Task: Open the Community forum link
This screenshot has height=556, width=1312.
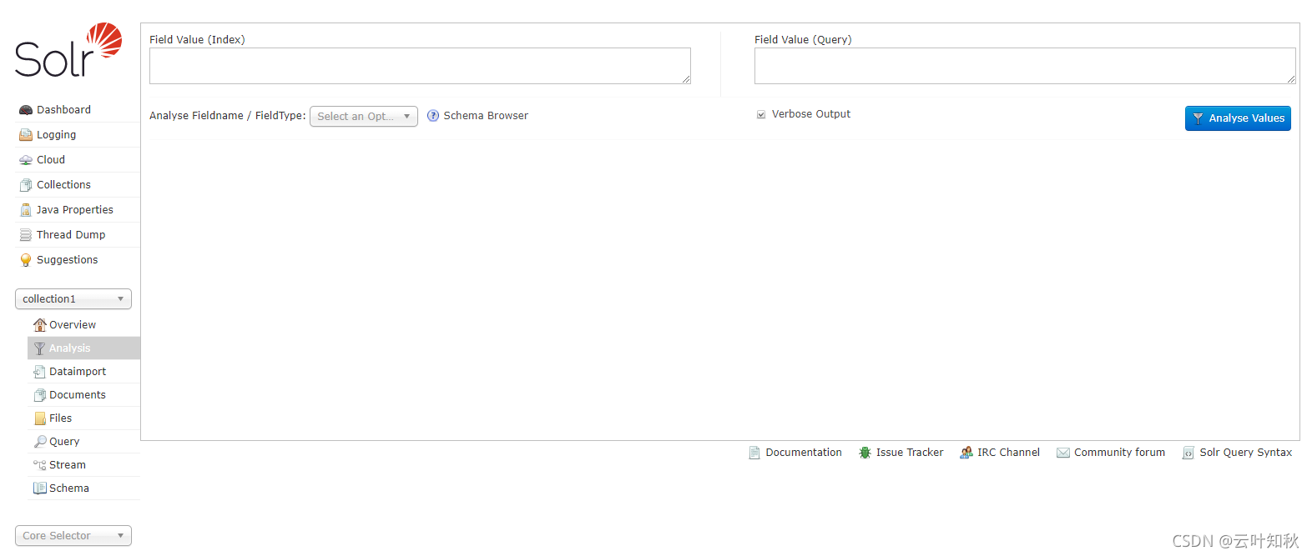Action: coord(1119,453)
